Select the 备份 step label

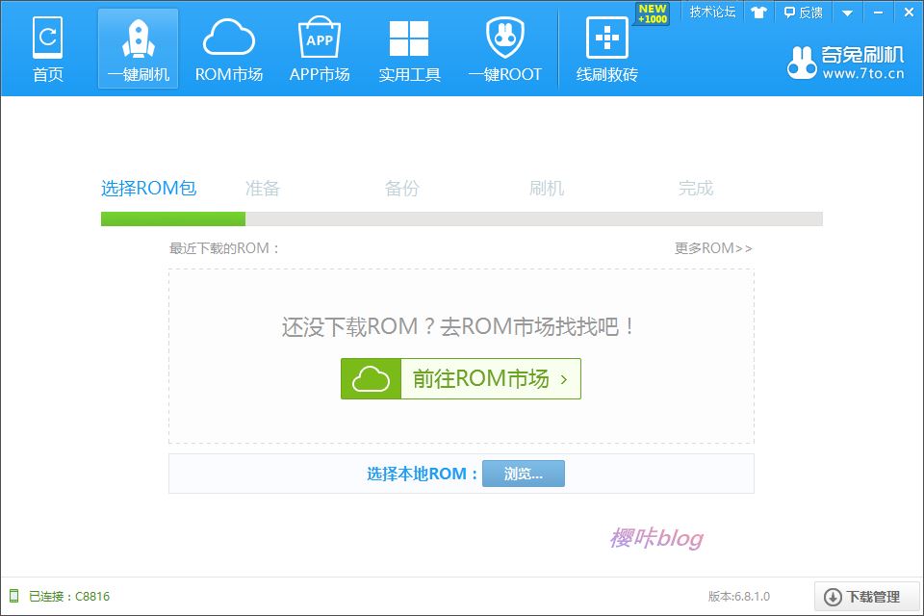[402, 188]
